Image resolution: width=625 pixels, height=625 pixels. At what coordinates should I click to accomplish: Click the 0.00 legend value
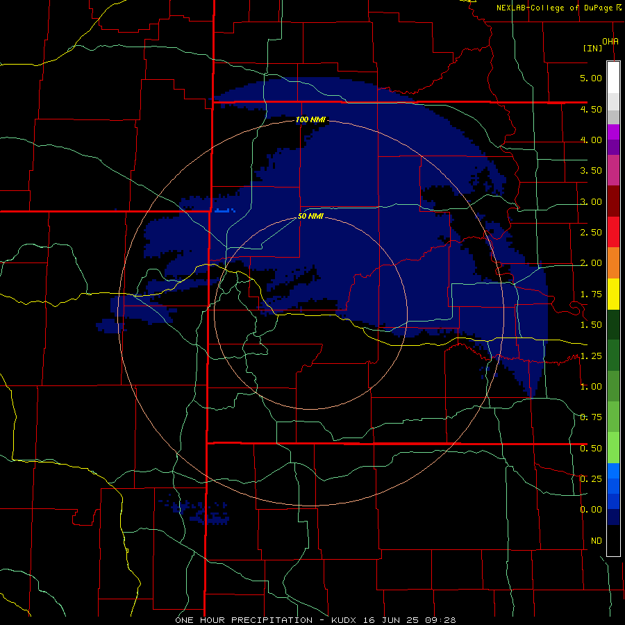[x=591, y=510]
